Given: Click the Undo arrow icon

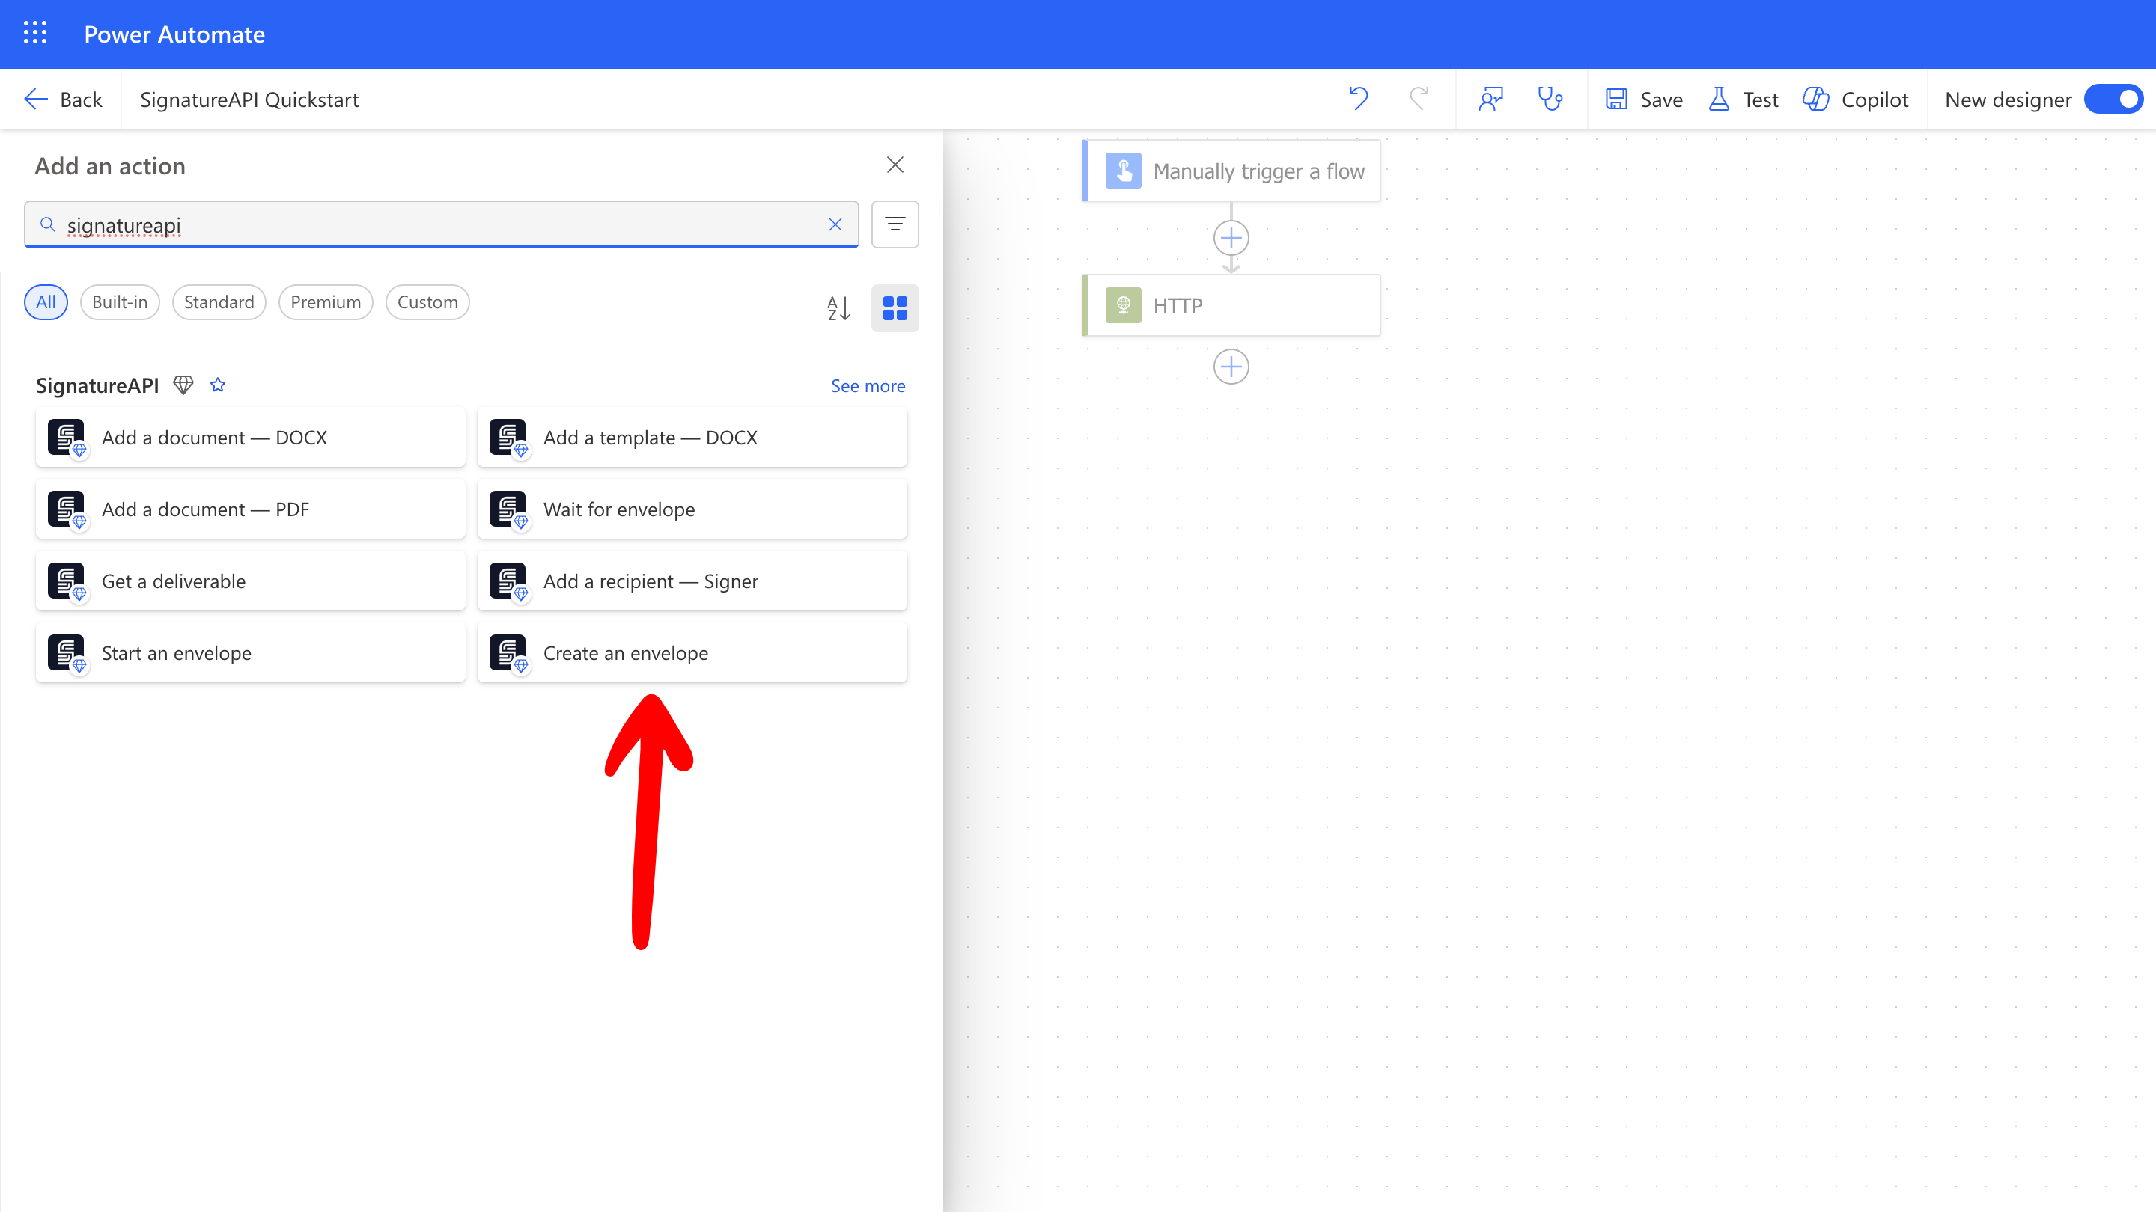Looking at the screenshot, I should coord(1359,99).
